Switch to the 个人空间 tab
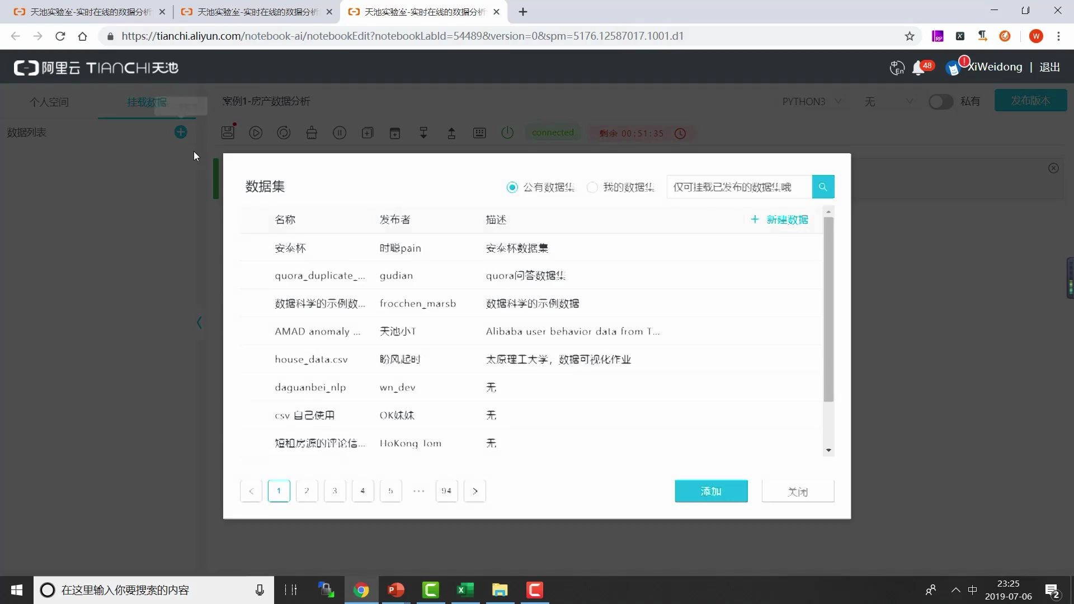The height and width of the screenshot is (604, 1074). [49, 102]
